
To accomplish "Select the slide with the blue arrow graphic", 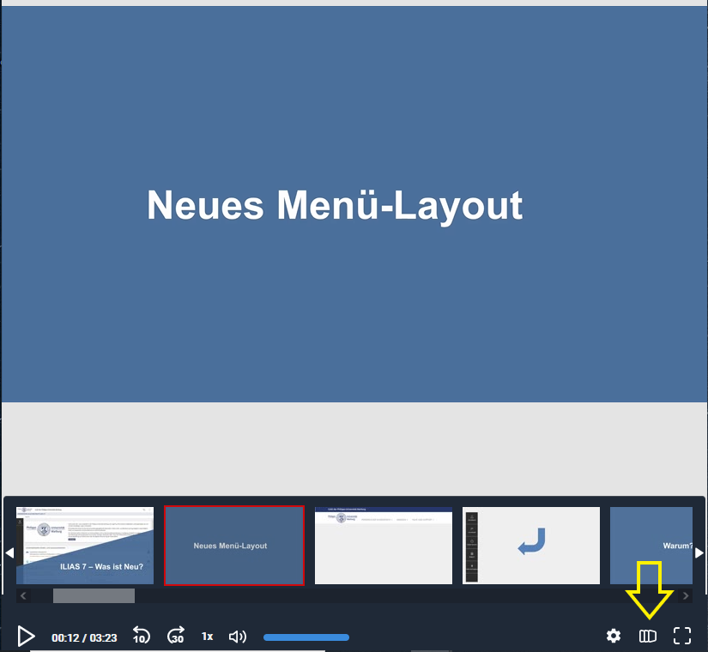I will (530, 546).
